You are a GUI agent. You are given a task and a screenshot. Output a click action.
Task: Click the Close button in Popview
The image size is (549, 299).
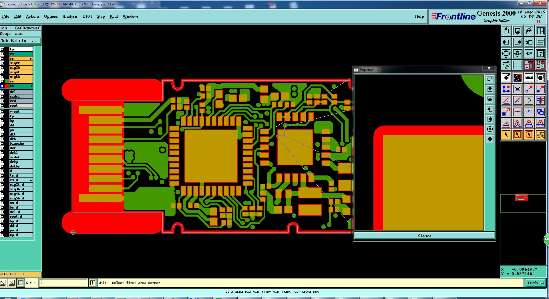tap(424, 235)
